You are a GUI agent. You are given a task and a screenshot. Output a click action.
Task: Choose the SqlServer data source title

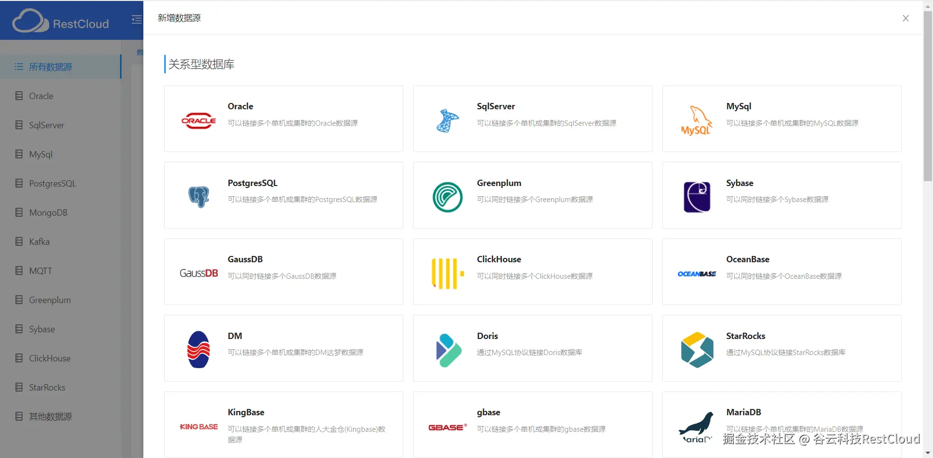tap(496, 106)
